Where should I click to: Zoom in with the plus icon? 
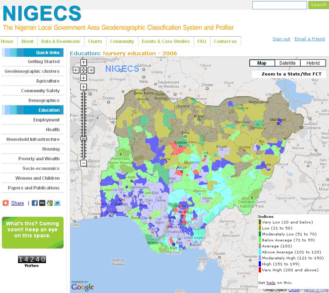83,87
